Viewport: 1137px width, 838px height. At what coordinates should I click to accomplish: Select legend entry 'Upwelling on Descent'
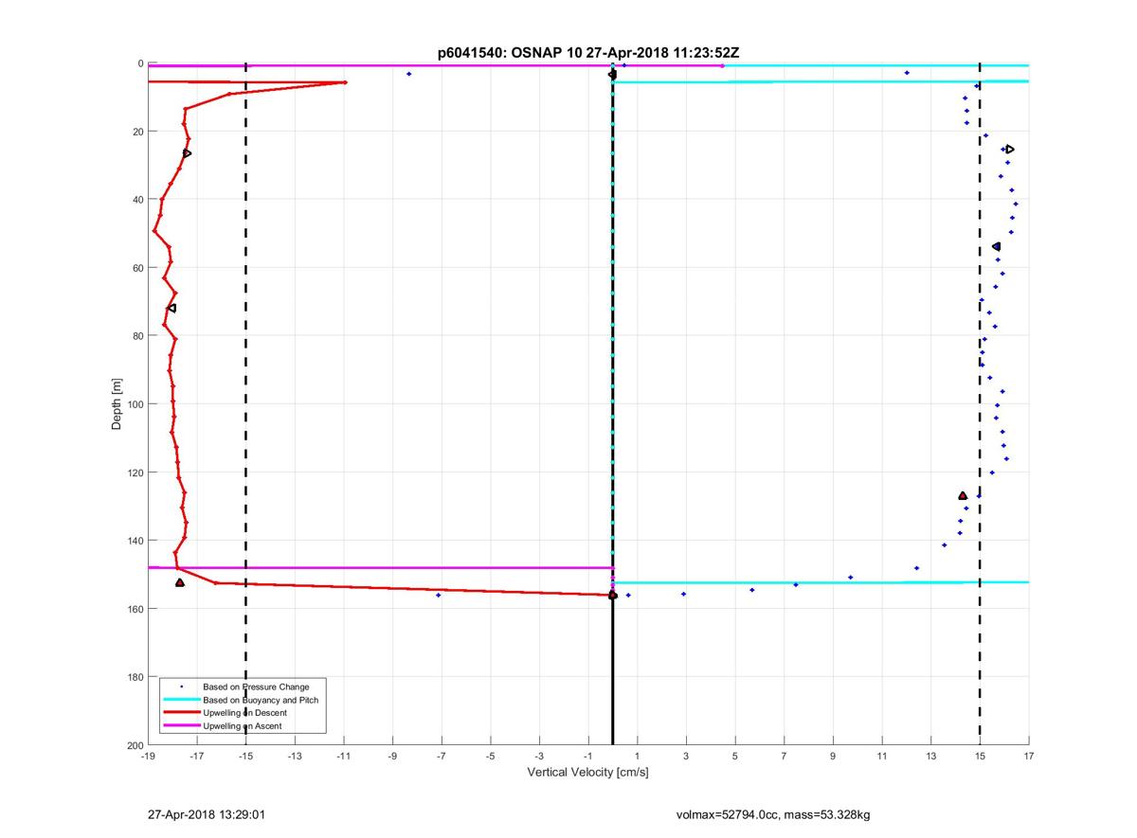click(x=244, y=713)
